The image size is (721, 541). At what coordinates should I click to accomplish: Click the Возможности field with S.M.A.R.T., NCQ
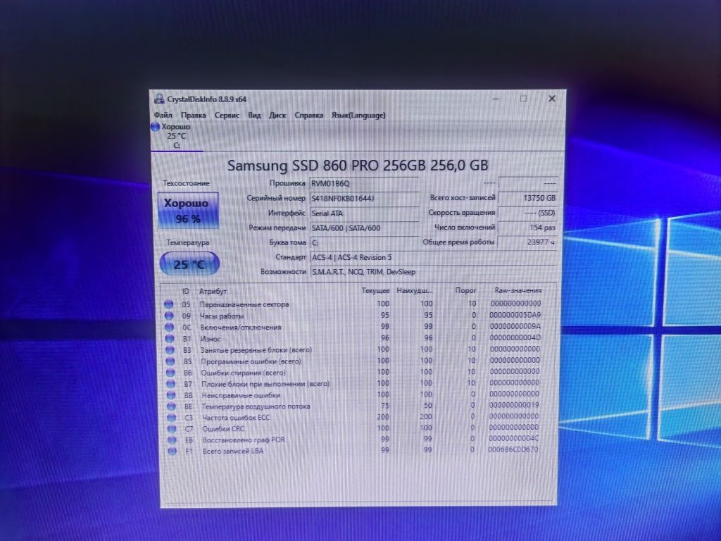coord(433,272)
